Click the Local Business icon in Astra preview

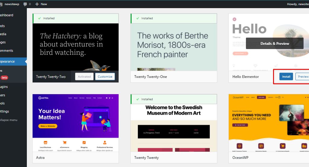pyautogui.click(x=45, y=143)
